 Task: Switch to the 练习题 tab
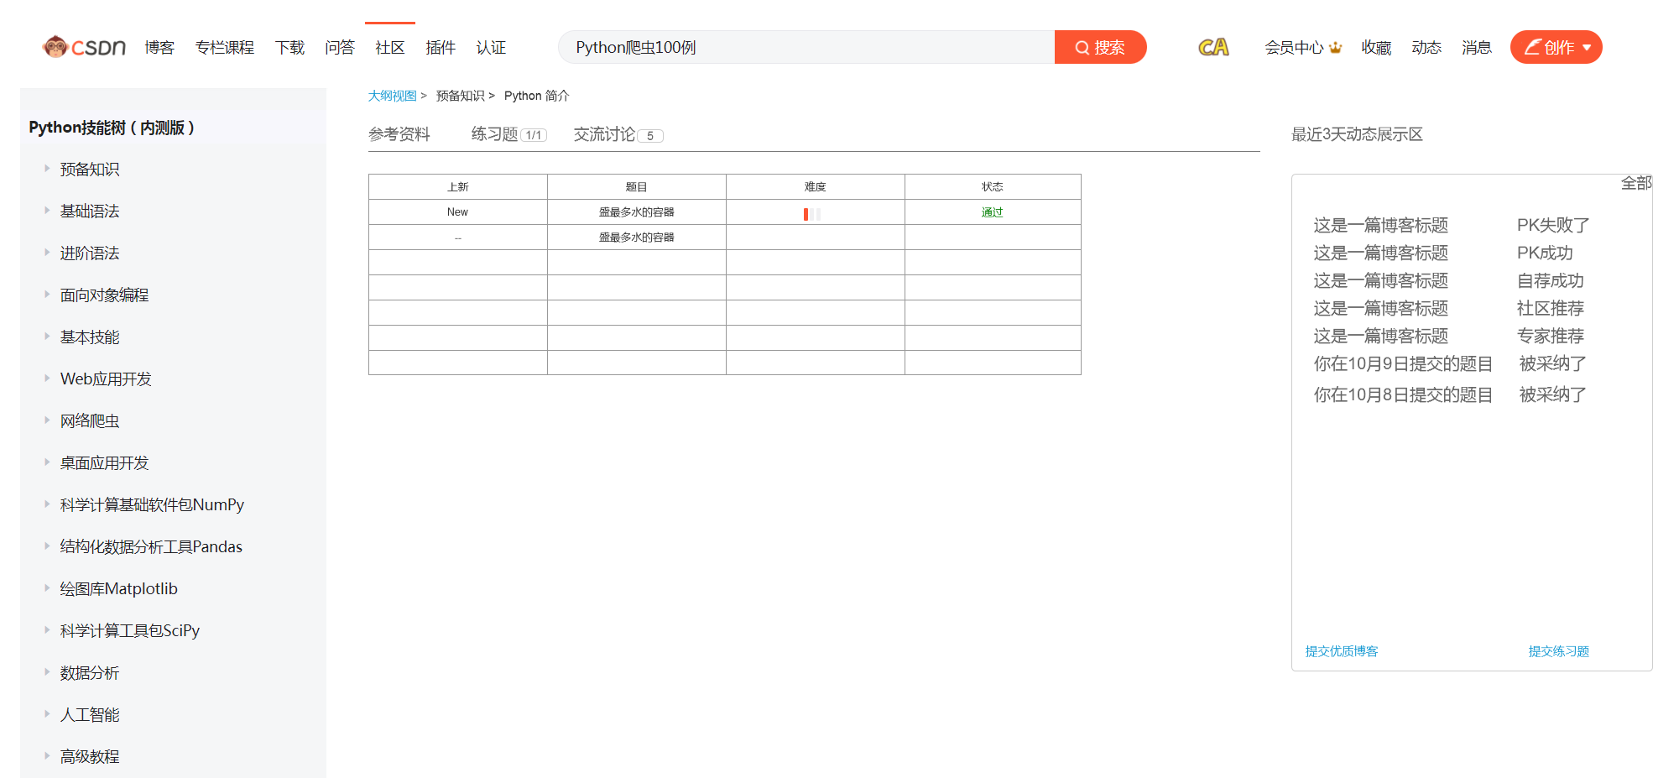tap(508, 134)
